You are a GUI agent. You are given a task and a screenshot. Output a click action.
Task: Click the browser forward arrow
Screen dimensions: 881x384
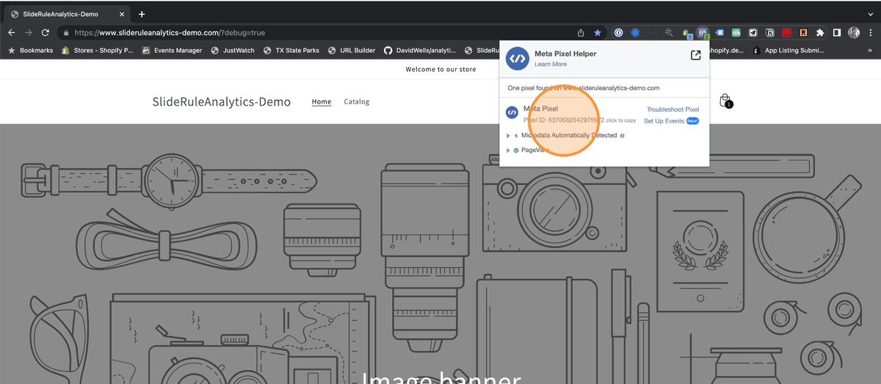click(x=28, y=32)
